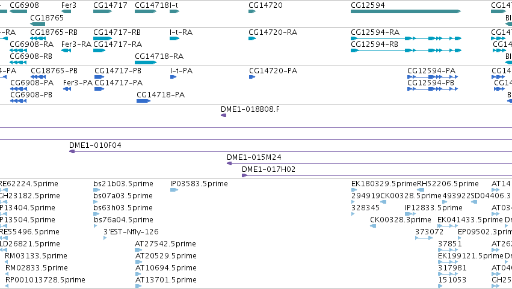Open EST AT20529.5prime
Viewport: 512px width, 289px height.
[x=166, y=256]
